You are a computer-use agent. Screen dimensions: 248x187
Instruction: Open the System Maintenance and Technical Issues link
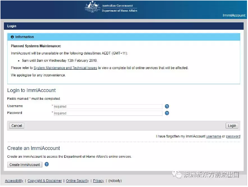[65, 68]
